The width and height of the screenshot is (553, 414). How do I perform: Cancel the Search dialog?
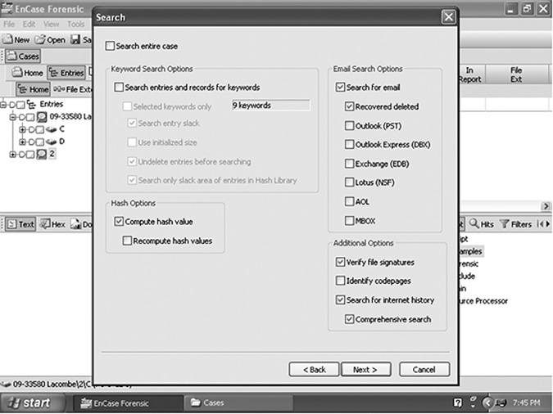[x=424, y=370]
